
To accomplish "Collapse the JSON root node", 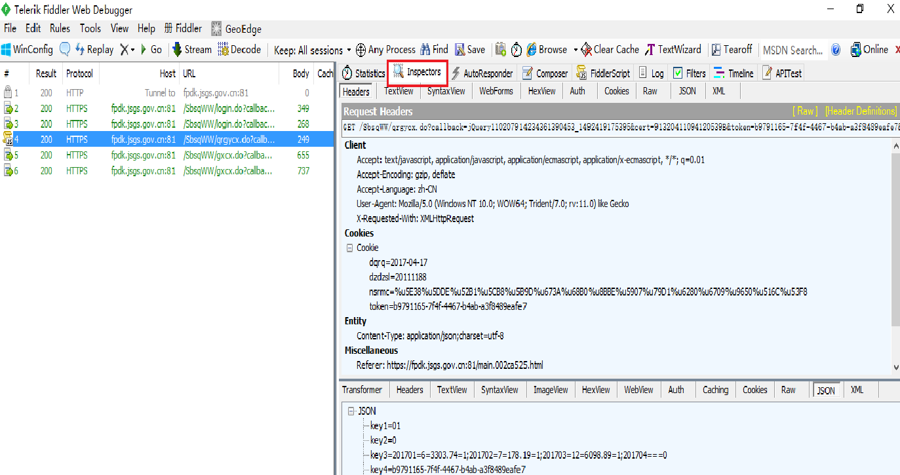I will click(351, 411).
